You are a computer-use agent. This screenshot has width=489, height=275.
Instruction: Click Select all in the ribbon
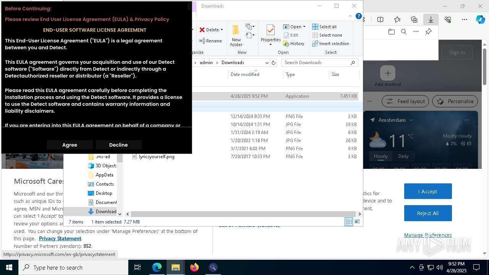tap(324, 27)
